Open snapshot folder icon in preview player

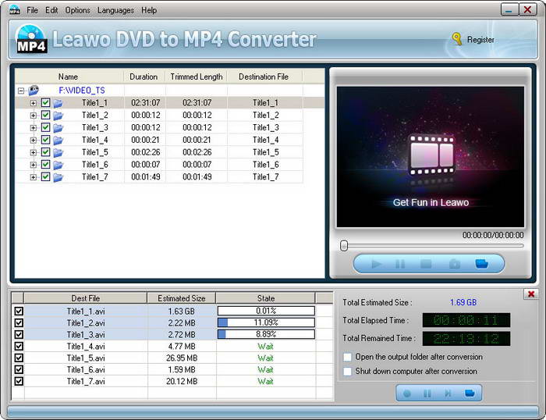click(481, 264)
